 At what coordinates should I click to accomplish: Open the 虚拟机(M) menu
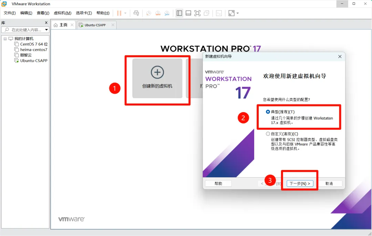point(63,13)
